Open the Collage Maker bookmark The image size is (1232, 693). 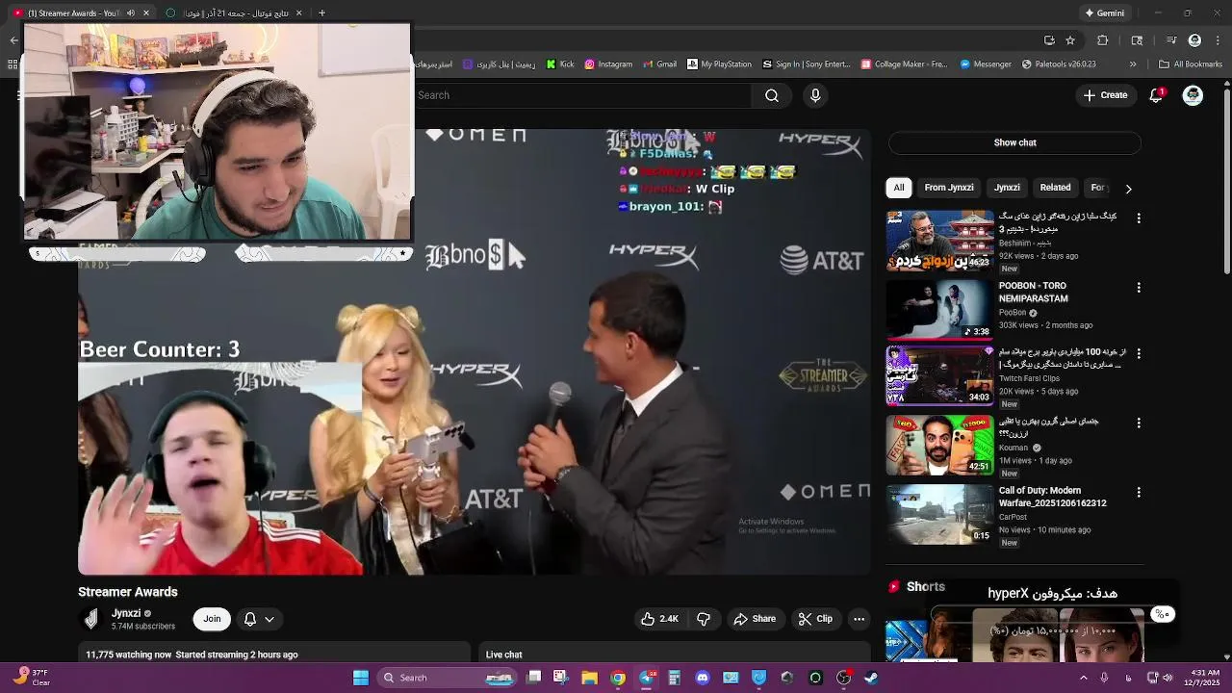click(x=905, y=64)
